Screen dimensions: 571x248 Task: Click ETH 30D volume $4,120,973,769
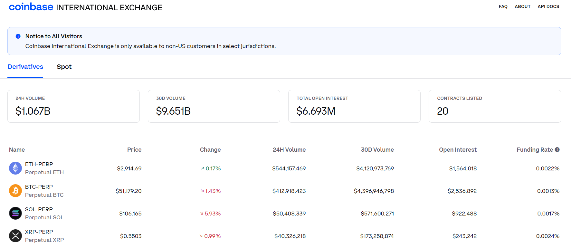click(375, 168)
